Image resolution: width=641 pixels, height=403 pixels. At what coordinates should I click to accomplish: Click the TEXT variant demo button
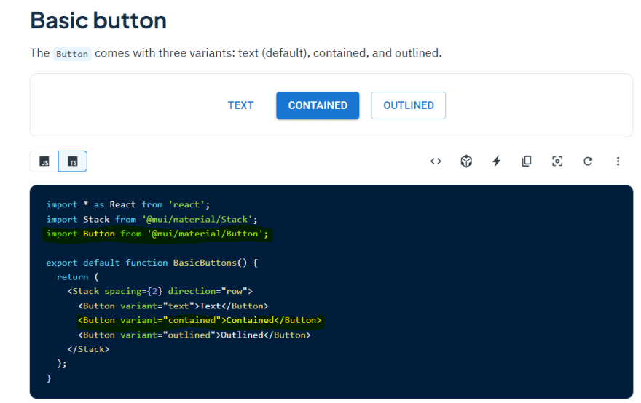coord(240,105)
